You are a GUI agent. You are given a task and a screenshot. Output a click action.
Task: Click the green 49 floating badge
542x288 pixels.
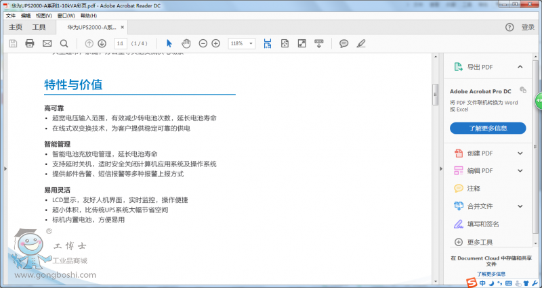coord(539,101)
